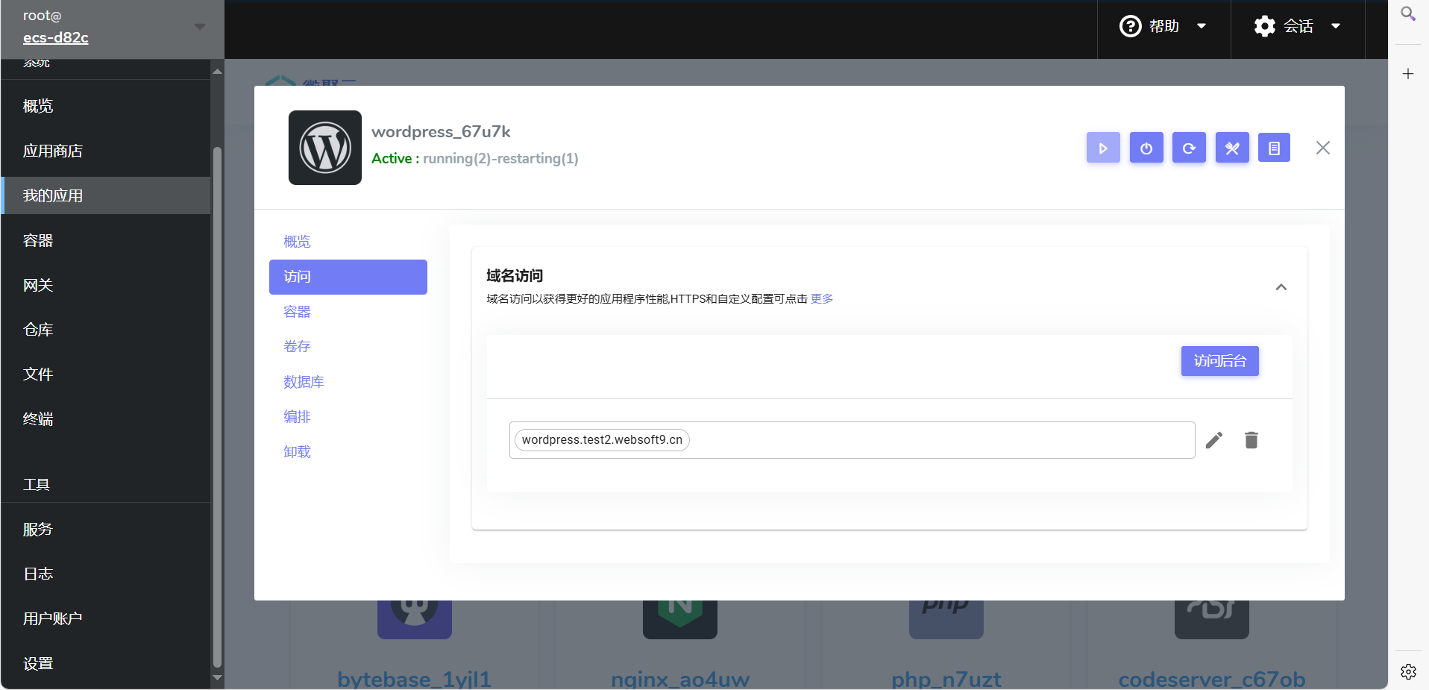Image resolution: width=1429 pixels, height=690 pixels.
Task: Restart the app with the circular arrow icon
Action: click(x=1189, y=148)
